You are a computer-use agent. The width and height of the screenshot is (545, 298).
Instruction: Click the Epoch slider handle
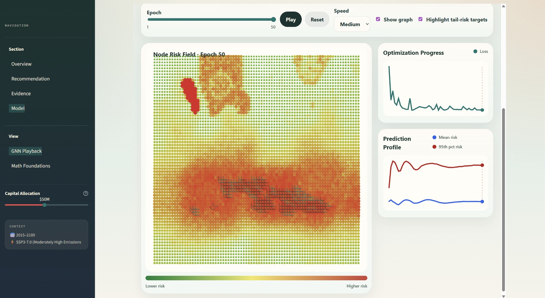pos(274,19)
